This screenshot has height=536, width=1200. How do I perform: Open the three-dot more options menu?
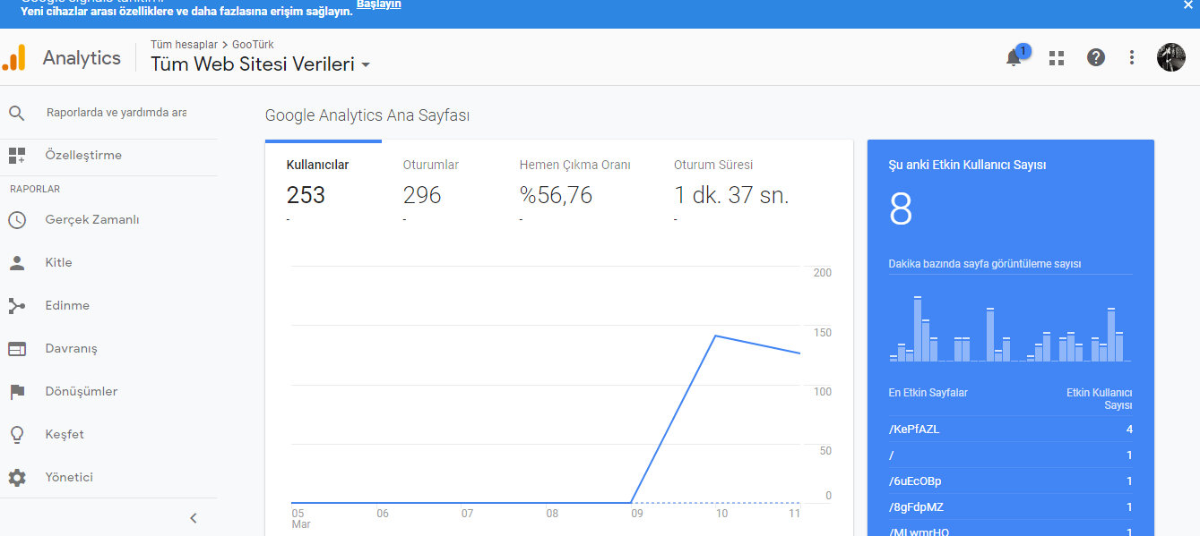coord(1132,57)
